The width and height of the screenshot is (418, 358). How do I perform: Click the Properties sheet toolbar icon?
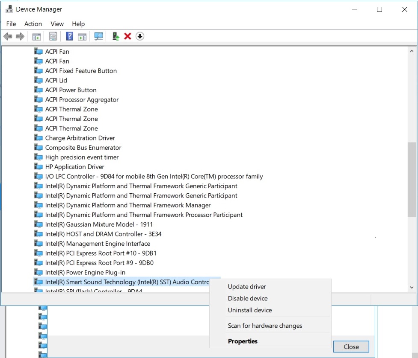click(53, 36)
